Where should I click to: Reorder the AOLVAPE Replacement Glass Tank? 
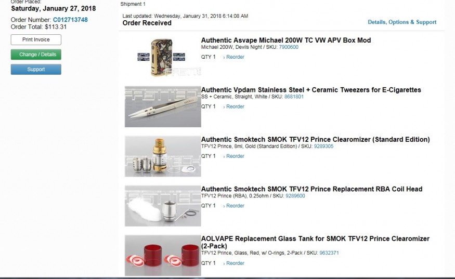point(235,263)
